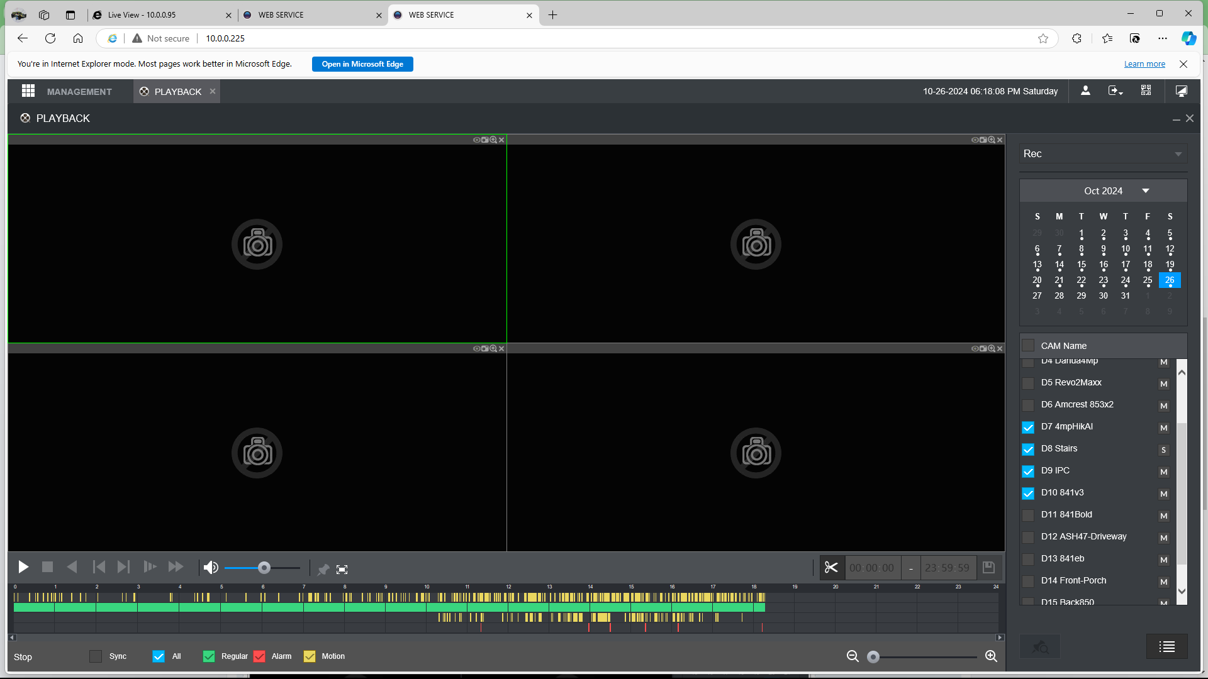Enable fast-forward playback
Viewport: 1208px width, 679px height.
pos(176,567)
